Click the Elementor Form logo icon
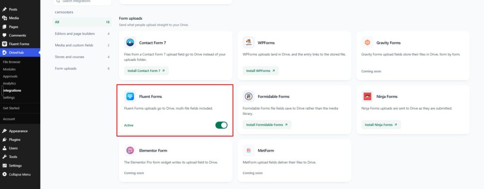The image size is (484, 189). point(130,150)
